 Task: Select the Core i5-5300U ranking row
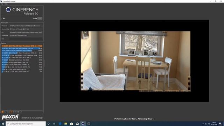point(22,71)
